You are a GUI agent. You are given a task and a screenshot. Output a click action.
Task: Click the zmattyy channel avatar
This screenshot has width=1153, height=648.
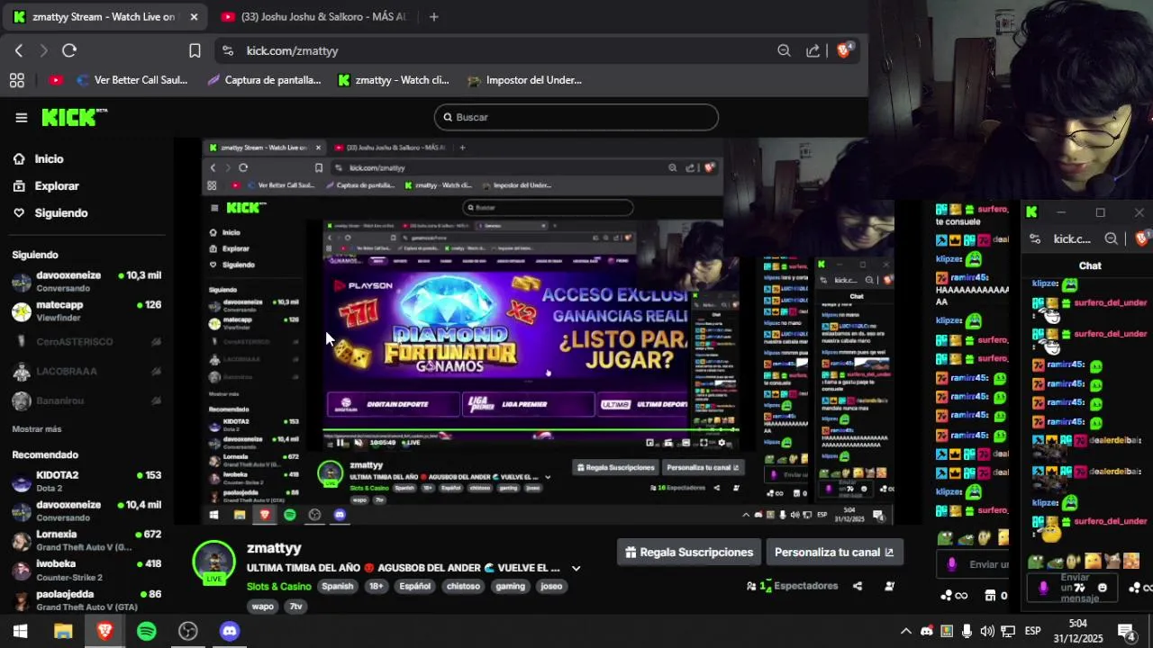click(x=214, y=563)
